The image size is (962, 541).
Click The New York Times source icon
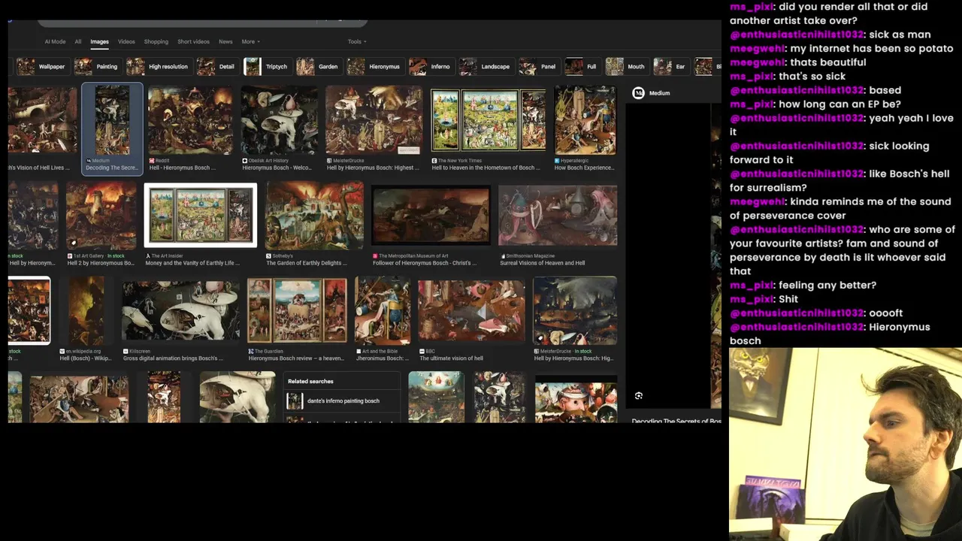coord(434,161)
